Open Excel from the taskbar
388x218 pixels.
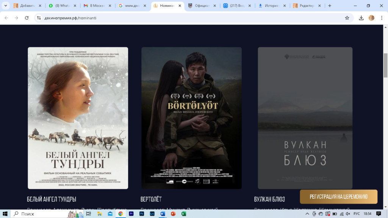183,214
